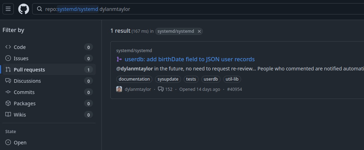Select the Pull requests filter
Image resolution: width=364 pixels, height=150 pixels.
point(49,70)
